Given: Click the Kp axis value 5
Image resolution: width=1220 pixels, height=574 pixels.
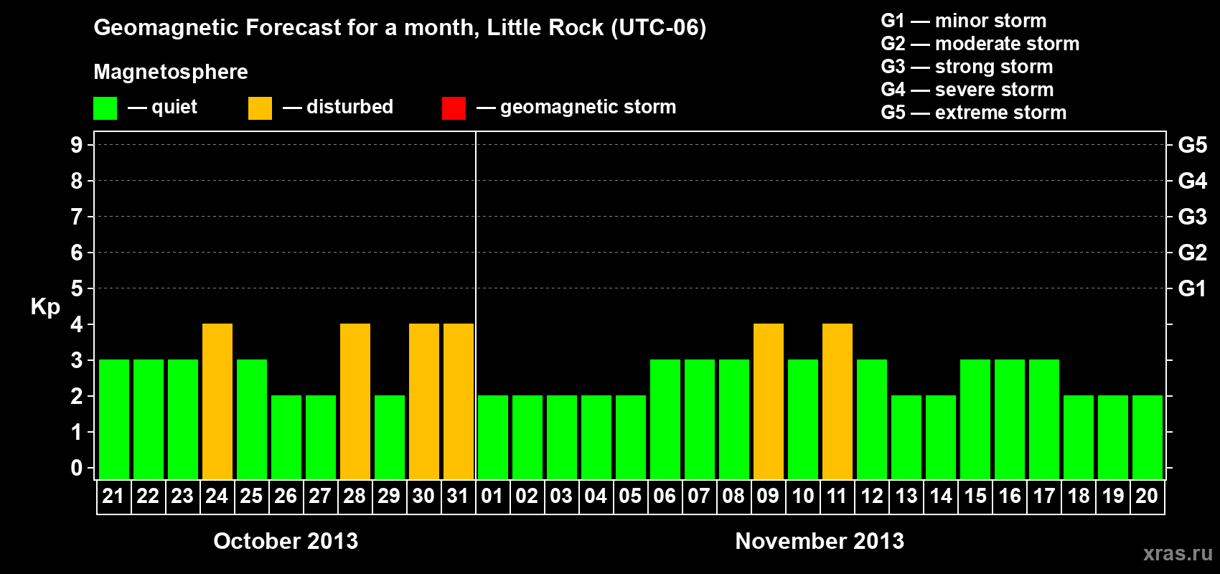Looking at the screenshot, I should (x=77, y=288).
